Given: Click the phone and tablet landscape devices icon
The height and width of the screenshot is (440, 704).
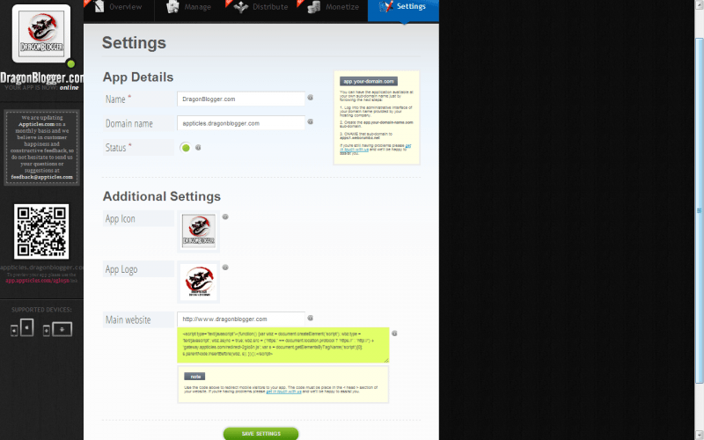Looking at the screenshot, I should pos(57,329).
